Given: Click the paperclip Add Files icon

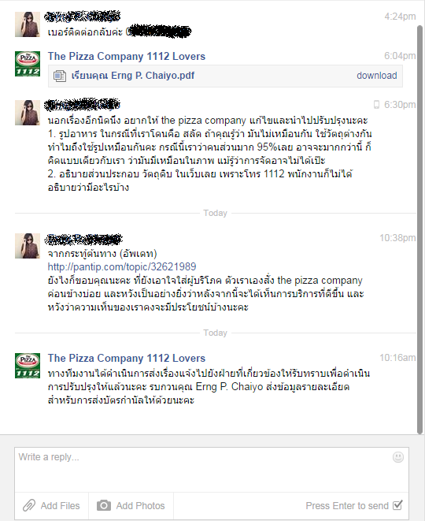Looking at the screenshot, I should pos(29,505).
